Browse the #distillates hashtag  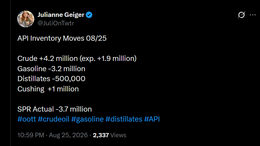pos(124,119)
